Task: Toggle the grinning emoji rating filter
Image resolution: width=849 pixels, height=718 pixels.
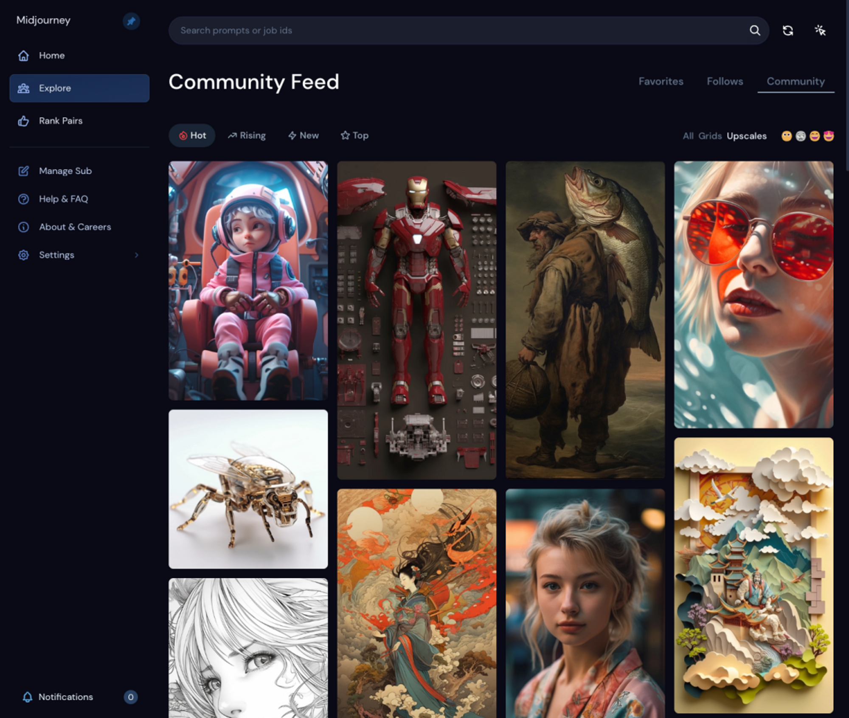Action: [814, 136]
